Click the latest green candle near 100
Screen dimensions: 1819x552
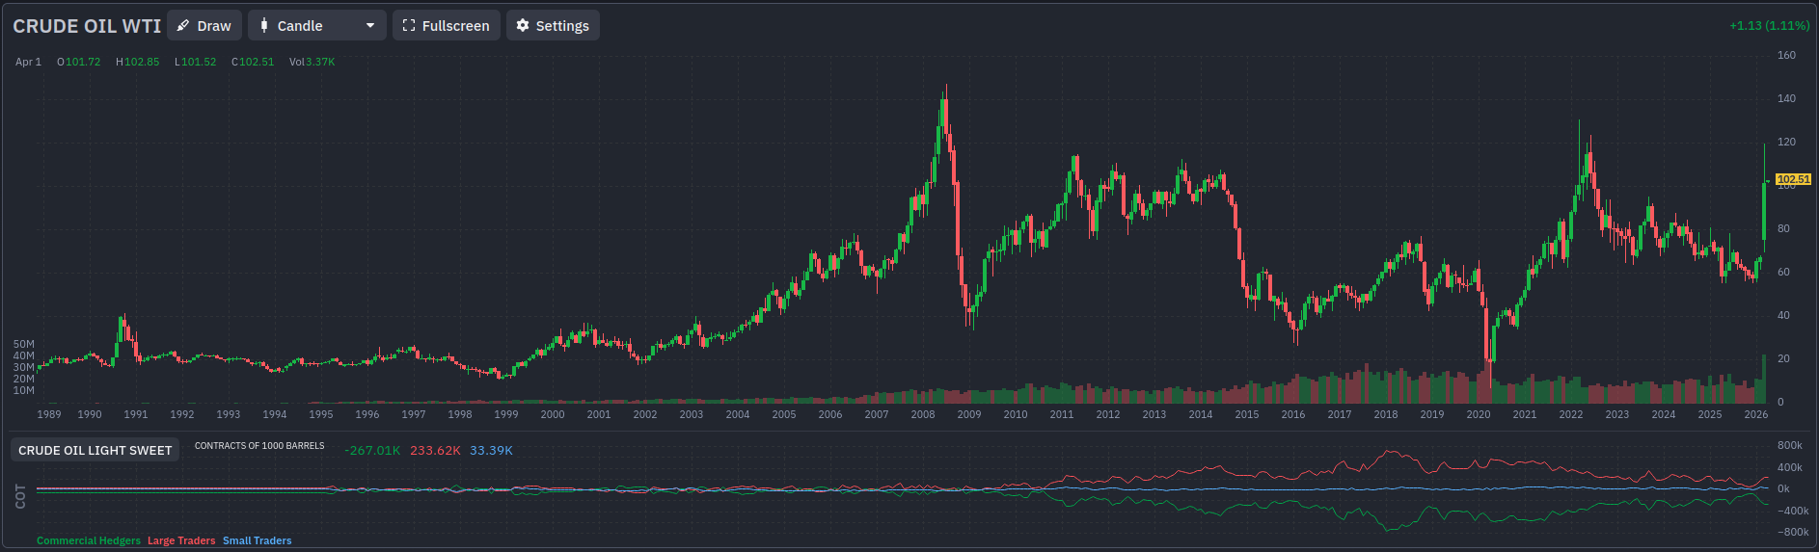[1764, 210]
